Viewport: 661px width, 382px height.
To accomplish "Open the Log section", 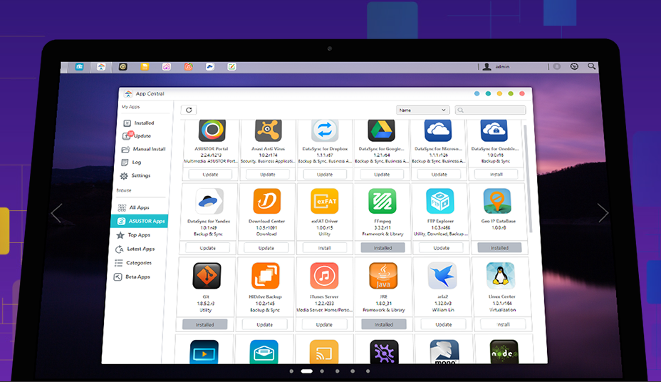I will tap(131, 162).
